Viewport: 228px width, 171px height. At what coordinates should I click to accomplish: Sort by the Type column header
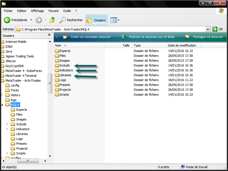[x=149, y=45]
